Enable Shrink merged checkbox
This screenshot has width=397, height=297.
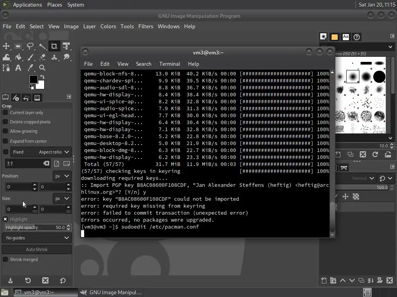pos(5,259)
